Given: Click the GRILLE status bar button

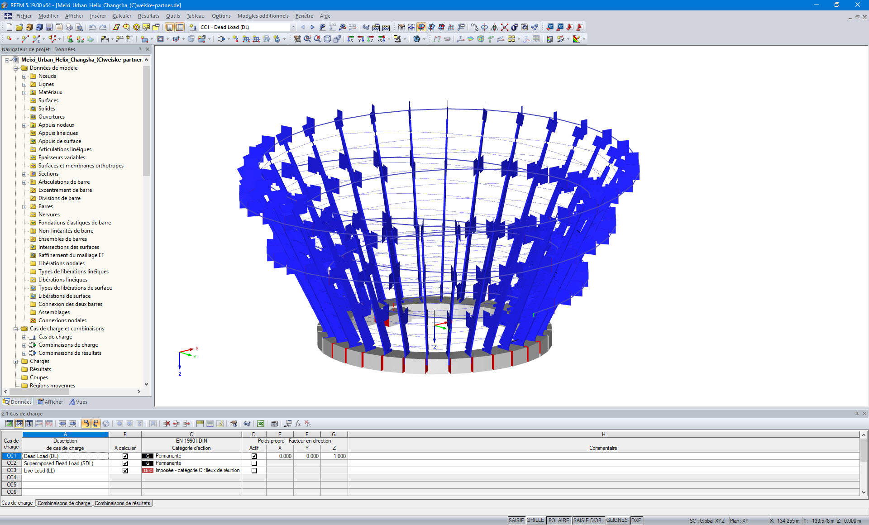Looking at the screenshot, I should (535, 520).
